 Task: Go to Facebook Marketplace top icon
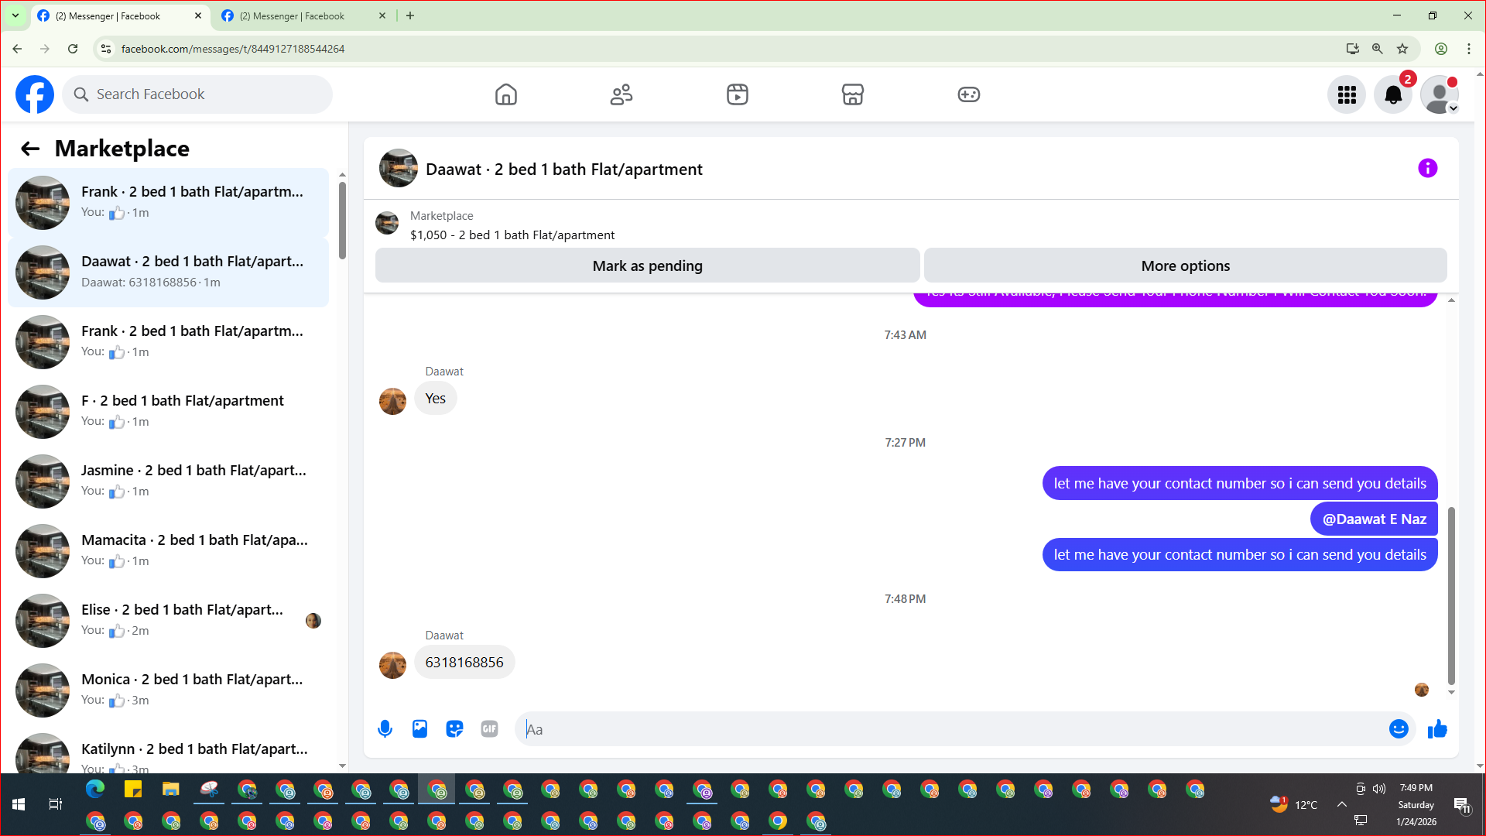coord(852,94)
